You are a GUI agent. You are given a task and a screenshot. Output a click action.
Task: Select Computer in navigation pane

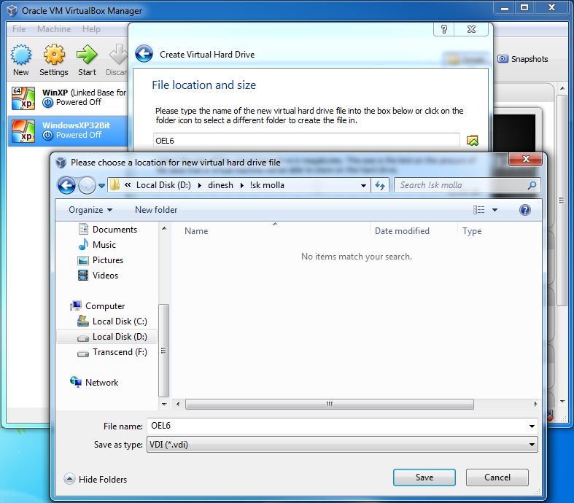click(98, 306)
